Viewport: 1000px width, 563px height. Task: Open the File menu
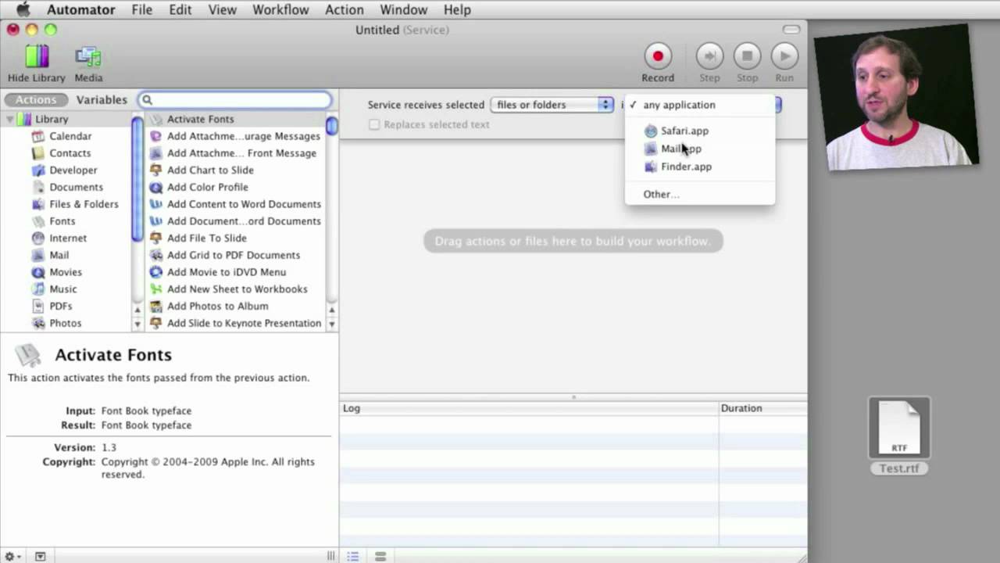(142, 9)
